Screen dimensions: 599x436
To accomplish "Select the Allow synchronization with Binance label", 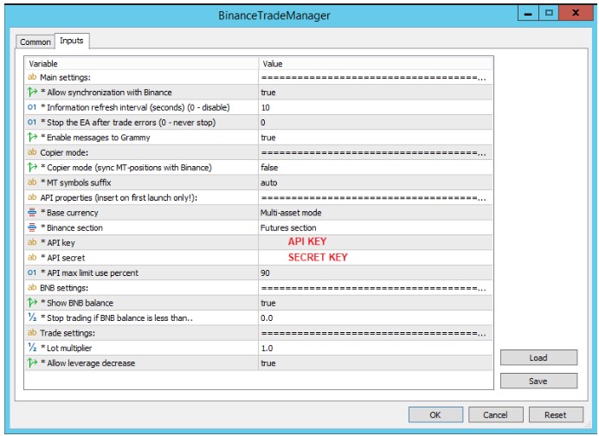I will [x=106, y=93].
